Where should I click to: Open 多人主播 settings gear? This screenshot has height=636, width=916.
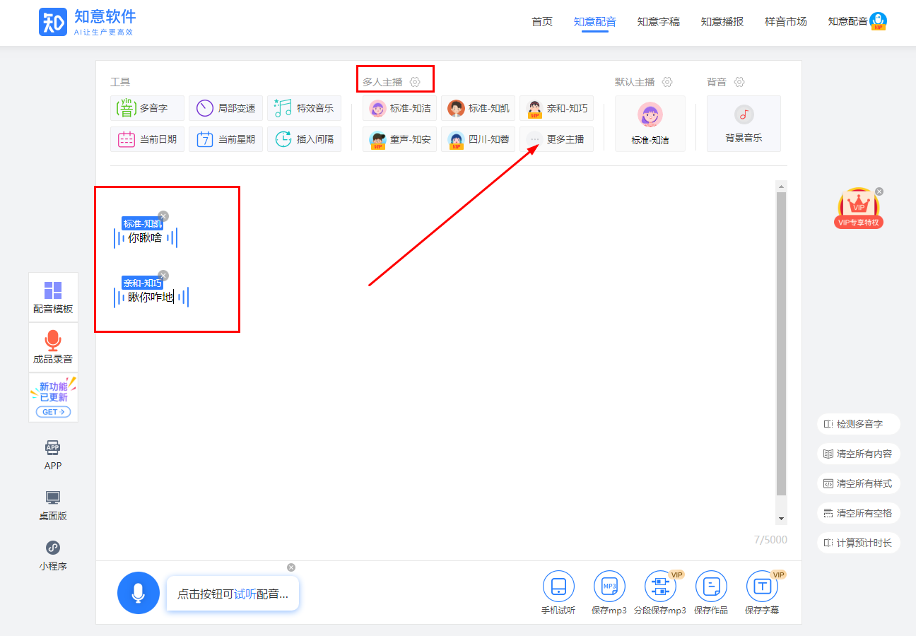point(415,82)
